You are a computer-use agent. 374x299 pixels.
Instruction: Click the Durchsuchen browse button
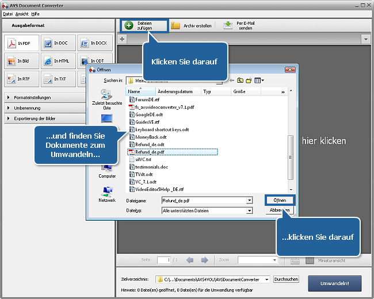(286, 279)
